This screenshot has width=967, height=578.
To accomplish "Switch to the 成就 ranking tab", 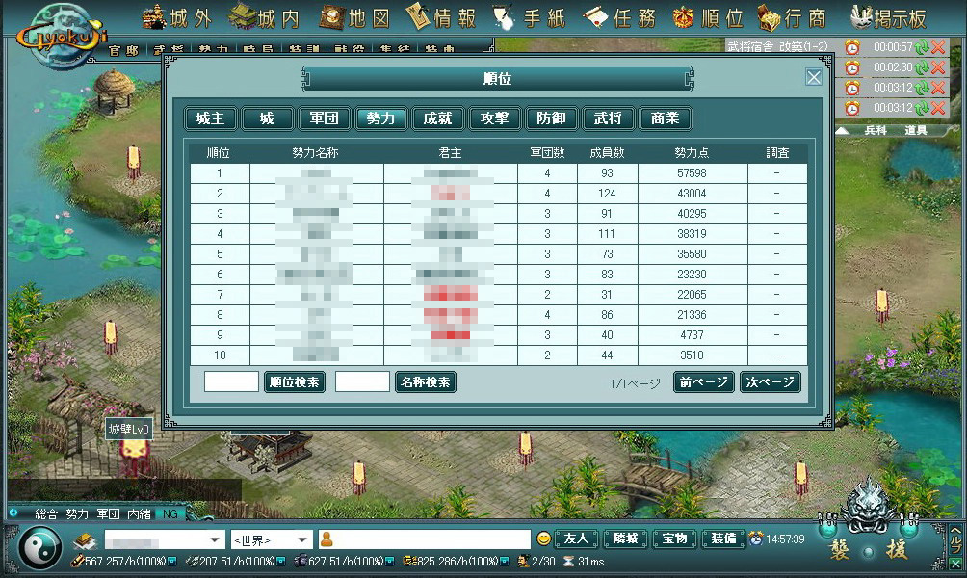I will [438, 118].
